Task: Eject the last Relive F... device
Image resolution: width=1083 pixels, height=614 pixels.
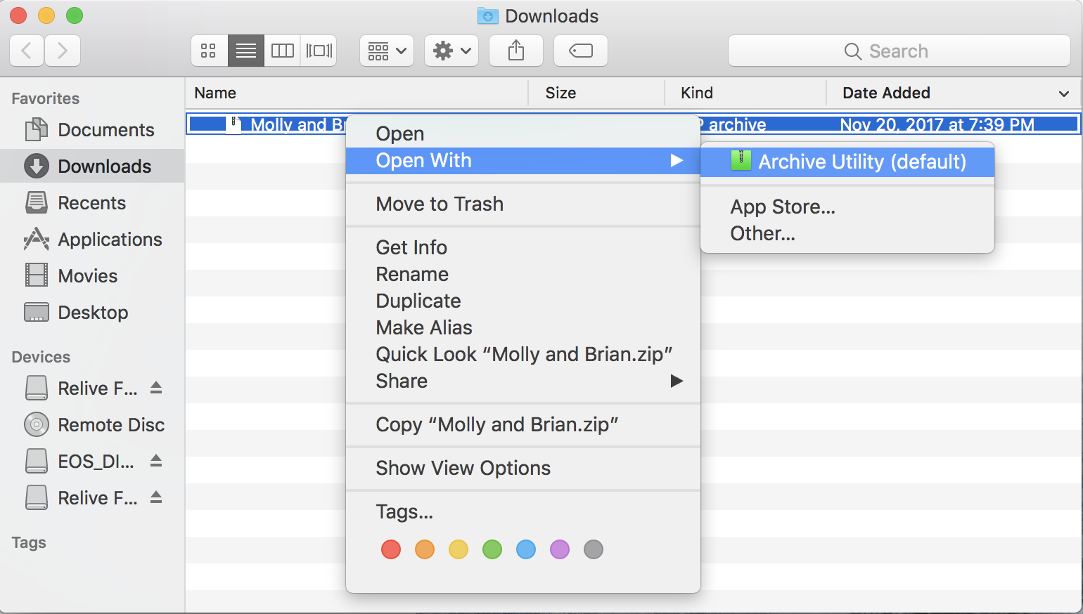Action: point(156,497)
